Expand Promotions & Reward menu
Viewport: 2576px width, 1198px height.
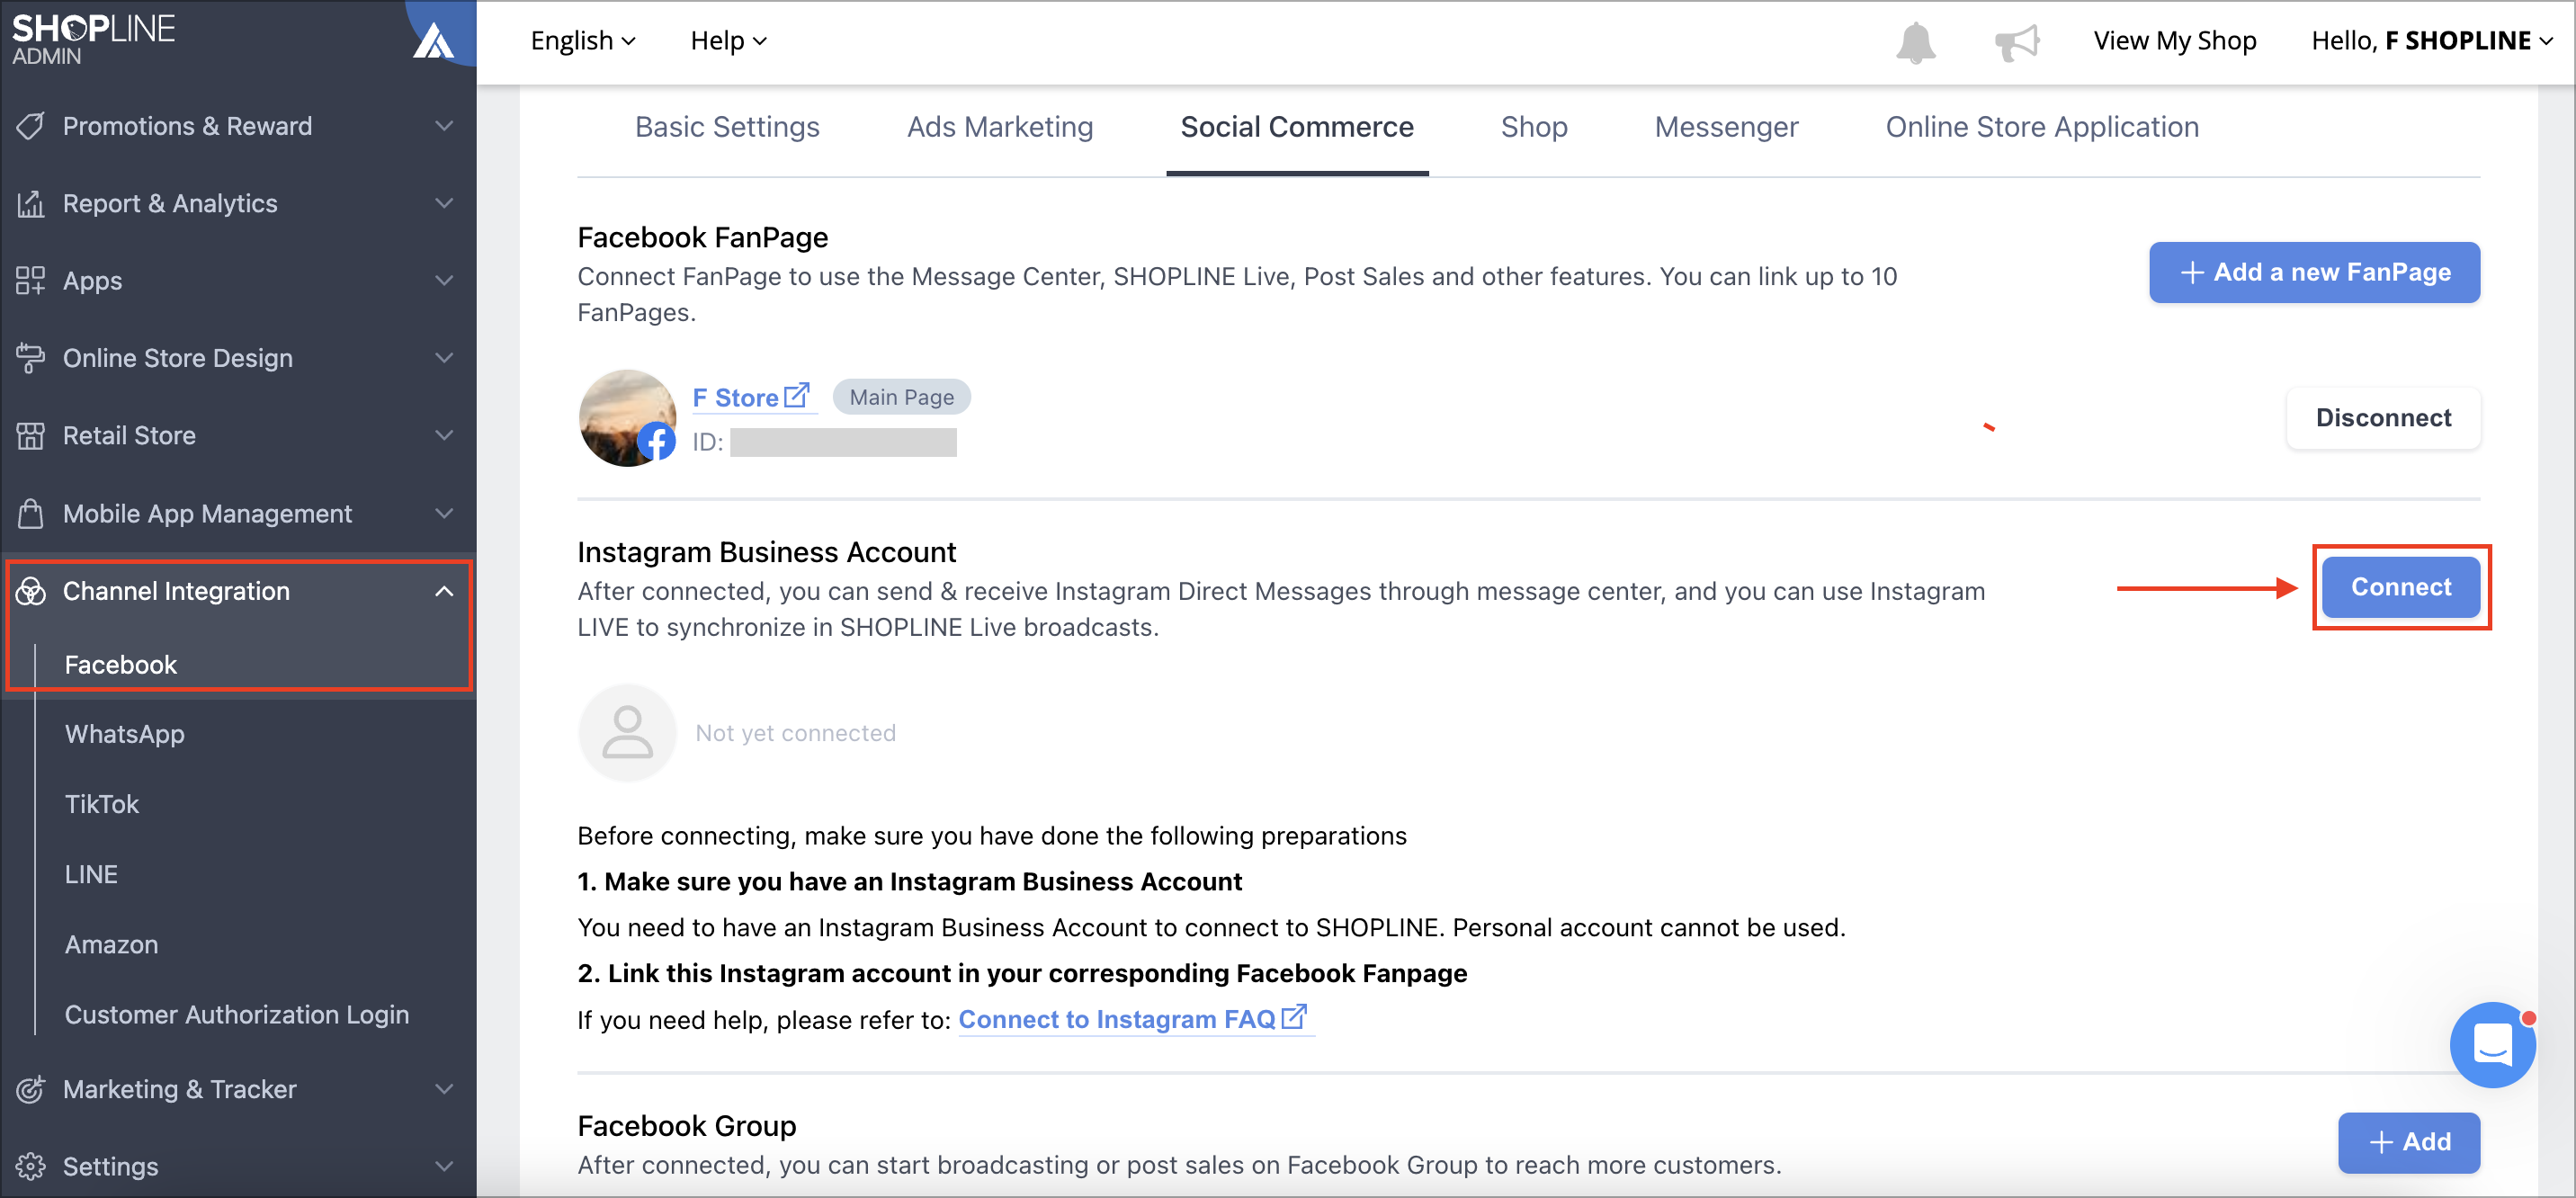point(444,126)
